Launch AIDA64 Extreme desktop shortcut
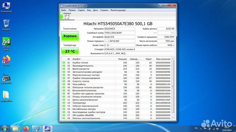The width and height of the screenshot is (236, 132). (6, 44)
